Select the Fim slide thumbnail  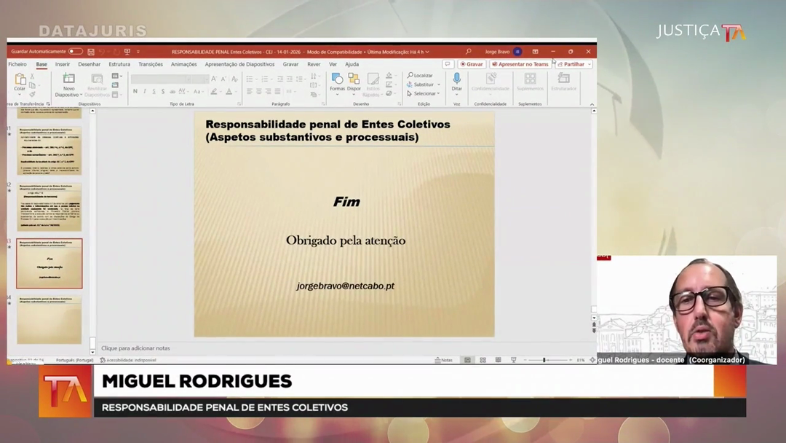pos(49,264)
